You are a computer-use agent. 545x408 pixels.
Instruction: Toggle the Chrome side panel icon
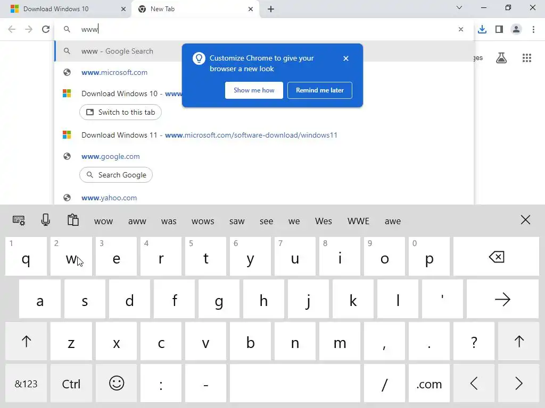(499, 29)
